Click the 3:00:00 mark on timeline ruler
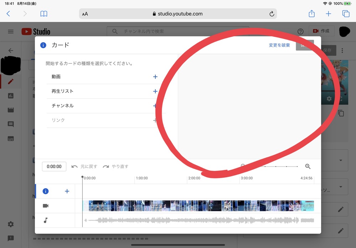The image size is (356, 248). 247,178
